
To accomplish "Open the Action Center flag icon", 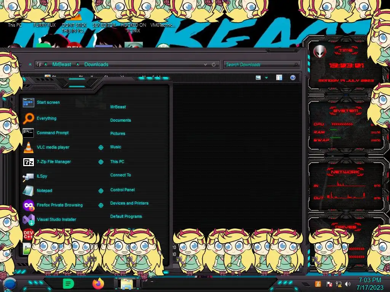I will [x=329, y=284].
